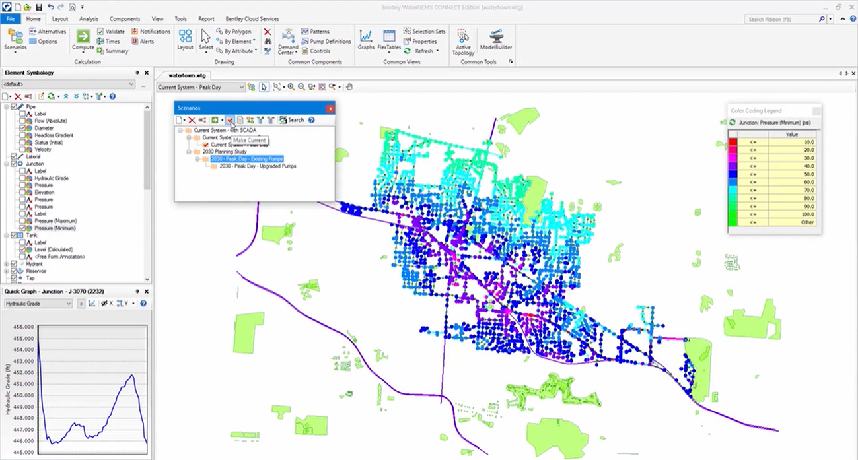This screenshot has width=858, height=460.
Task: Click Make Current in Scenarios toolbar
Action: 229,120
